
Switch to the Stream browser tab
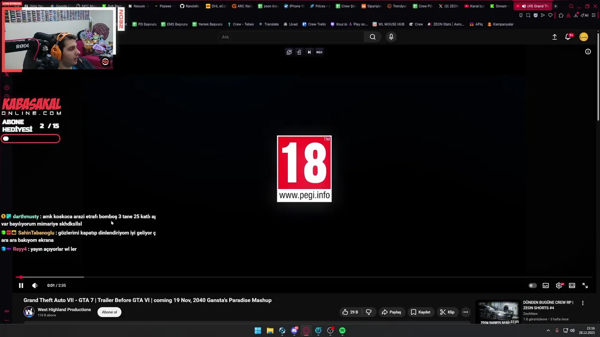point(500,6)
